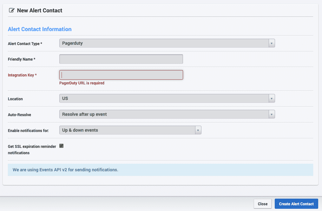Viewport: 322px width, 211px height.
Task: Open the Auto-Resolve dropdown
Action: click(165, 114)
